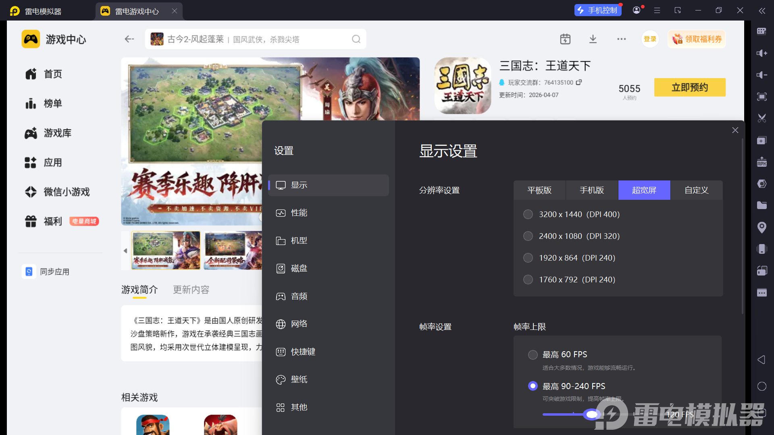
Task: Choose the 最高 60 FPS option
Action: (533, 354)
